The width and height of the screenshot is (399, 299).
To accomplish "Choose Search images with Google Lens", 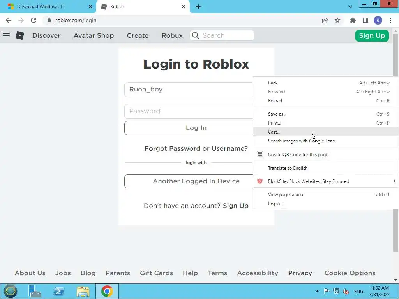I will click(x=326, y=141).
